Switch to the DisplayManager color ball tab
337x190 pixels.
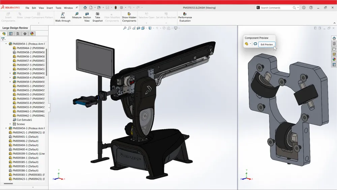pyautogui.click(x=32, y=33)
